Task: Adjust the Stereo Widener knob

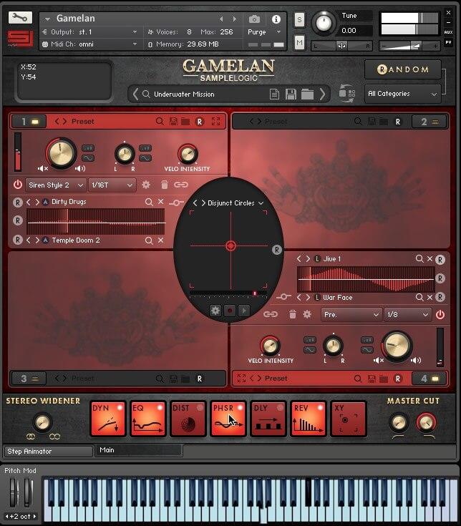Action: click(43, 422)
